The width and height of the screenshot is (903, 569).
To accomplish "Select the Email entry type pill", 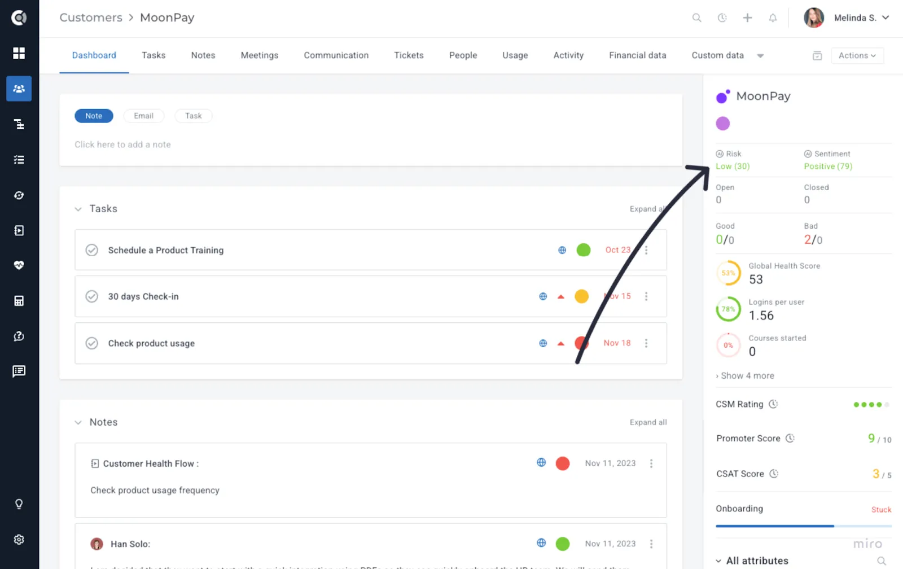I will pyautogui.click(x=143, y=116).
